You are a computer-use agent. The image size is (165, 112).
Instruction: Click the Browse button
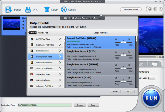point(80,105)
